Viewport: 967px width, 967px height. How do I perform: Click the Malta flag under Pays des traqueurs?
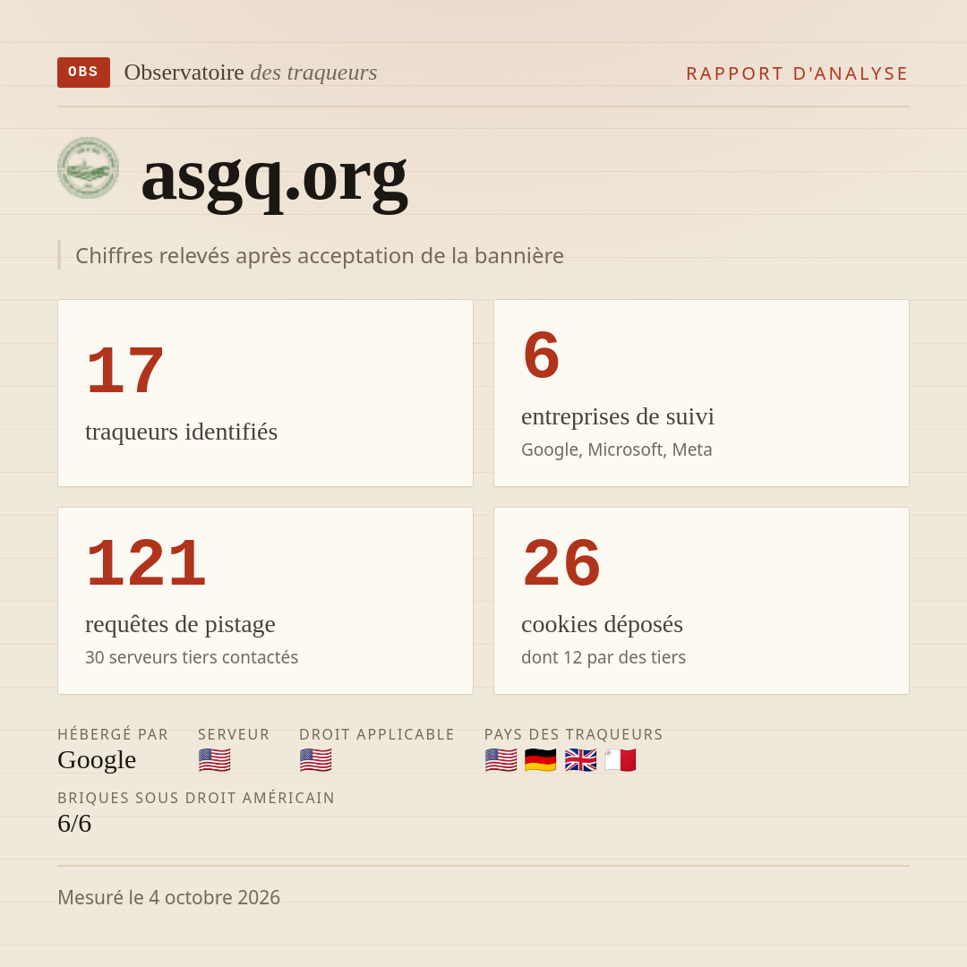[x=620, y=760]
